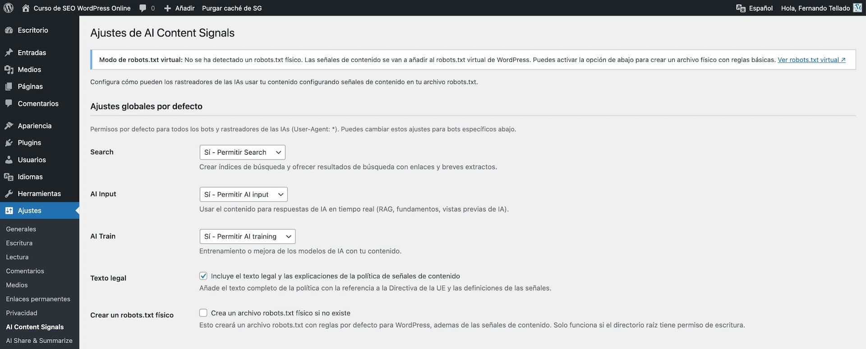
Task: Open Plugins via the plug icon
Action: pyautogui.click(x=9, y=143)
